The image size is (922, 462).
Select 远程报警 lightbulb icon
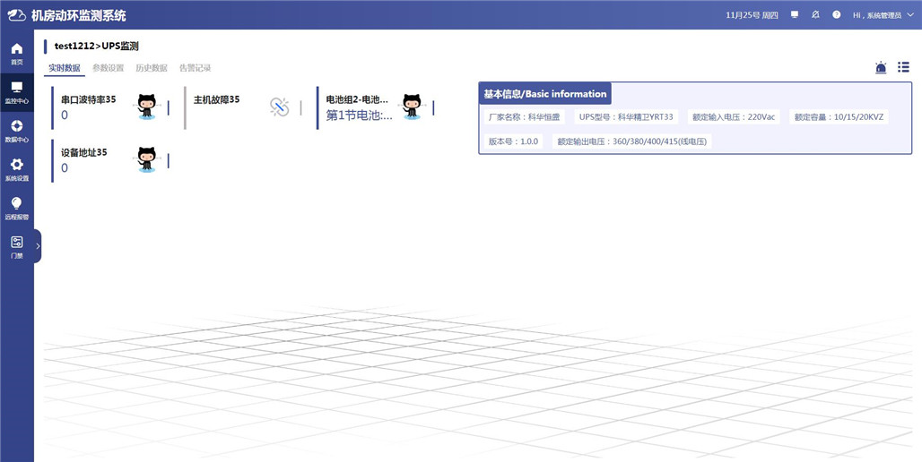(x=16, y=208)
